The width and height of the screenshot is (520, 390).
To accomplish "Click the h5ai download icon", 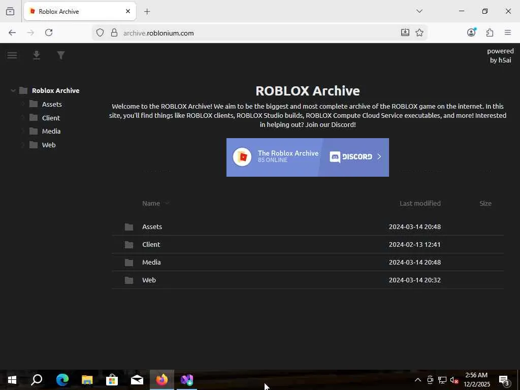I will pyautogui.click(x=37, y=55).
